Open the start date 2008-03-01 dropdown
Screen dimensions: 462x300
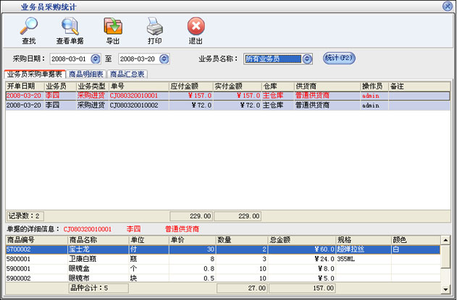(x=93, y=59)
